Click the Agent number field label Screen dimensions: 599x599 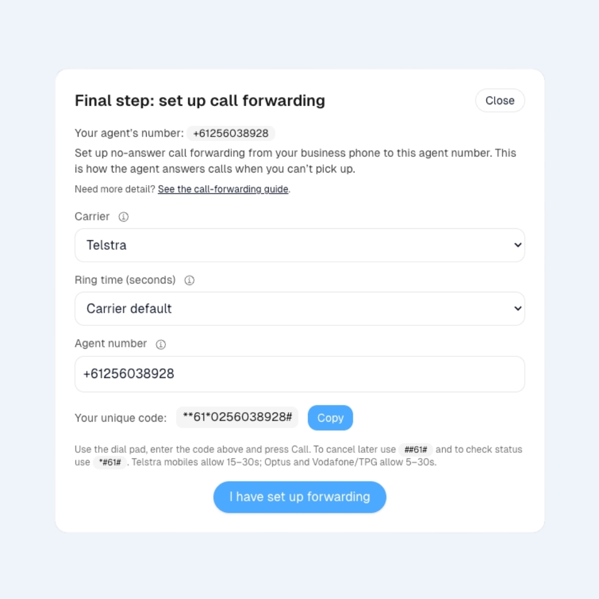(x=111, y=343)
